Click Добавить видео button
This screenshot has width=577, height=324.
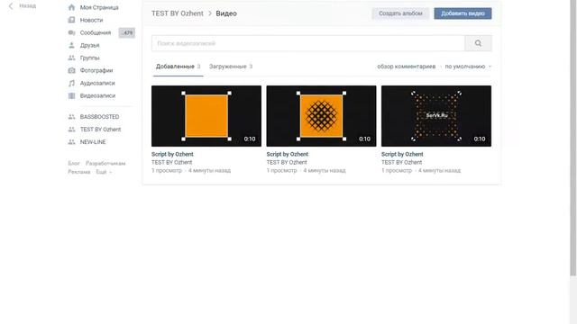click(463, 13)
